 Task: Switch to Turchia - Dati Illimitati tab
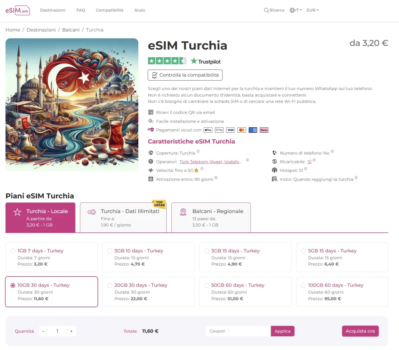[x=124, y=218]
